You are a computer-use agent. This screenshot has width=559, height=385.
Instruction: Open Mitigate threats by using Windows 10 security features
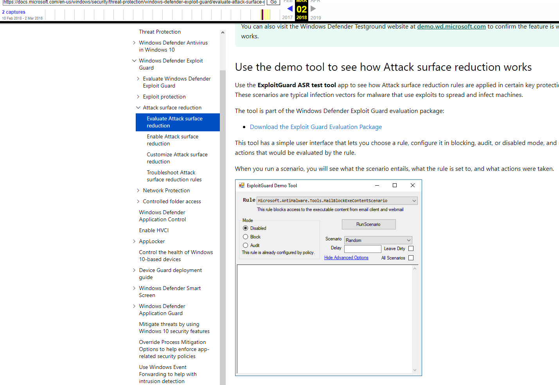pos(174,328)
